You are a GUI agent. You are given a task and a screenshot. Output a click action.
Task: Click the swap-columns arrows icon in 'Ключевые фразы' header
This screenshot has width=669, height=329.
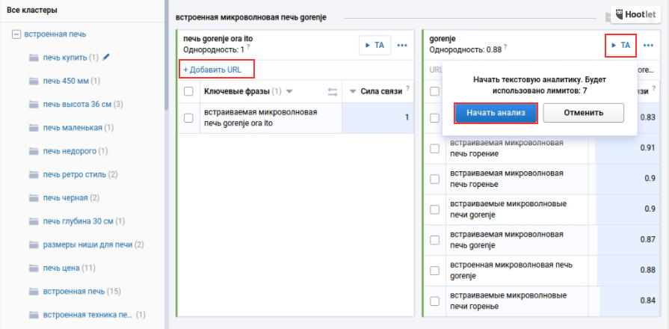(x=333, y=91)
